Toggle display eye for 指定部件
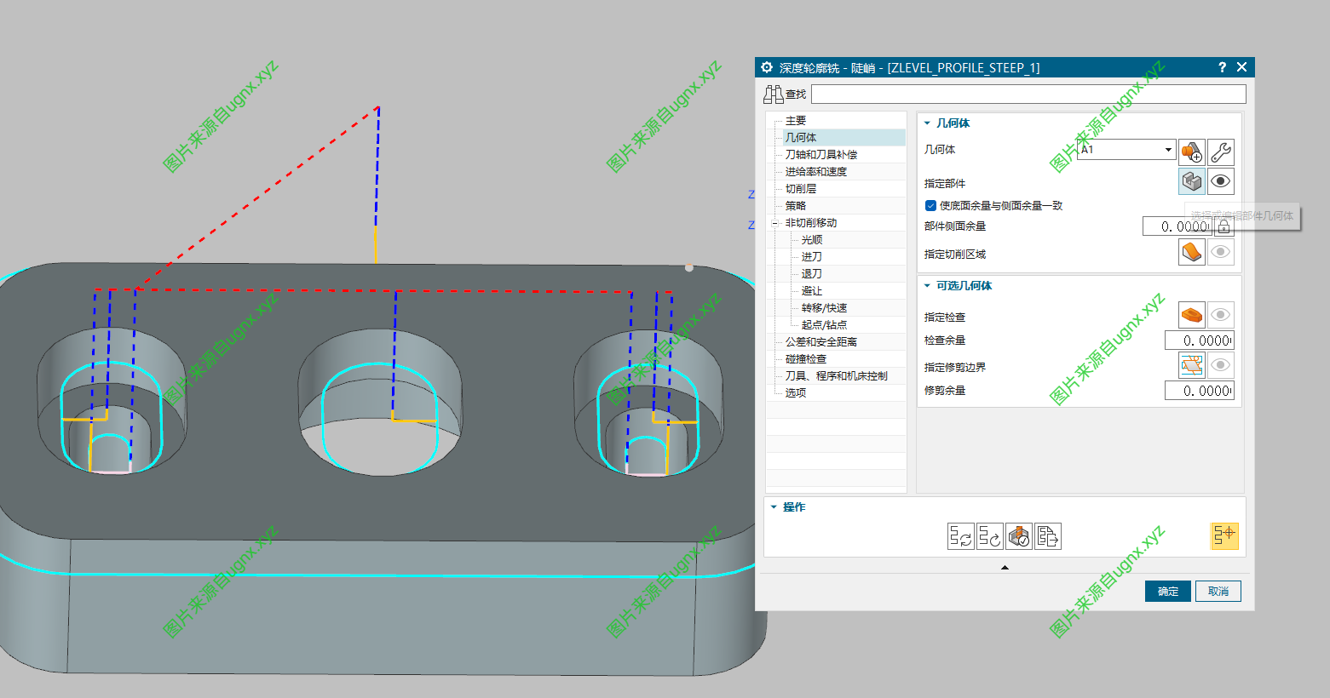 pyautogui.click(x=1221, y=181)
